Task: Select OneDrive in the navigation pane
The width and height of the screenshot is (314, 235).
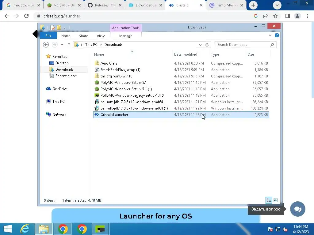Action: point(60,89)
